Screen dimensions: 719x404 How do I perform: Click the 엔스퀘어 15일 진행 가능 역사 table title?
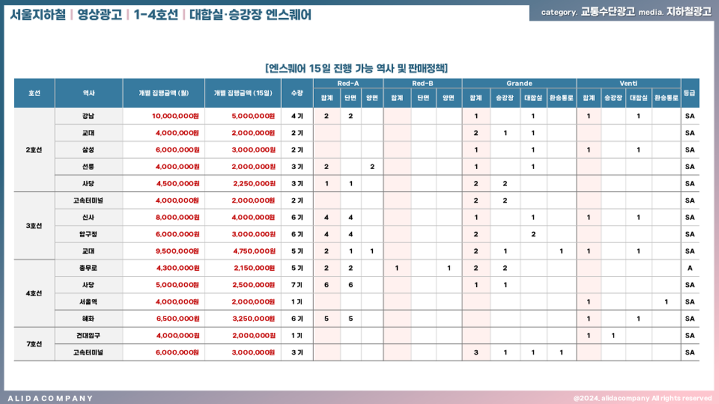click(x=356, y=68)
